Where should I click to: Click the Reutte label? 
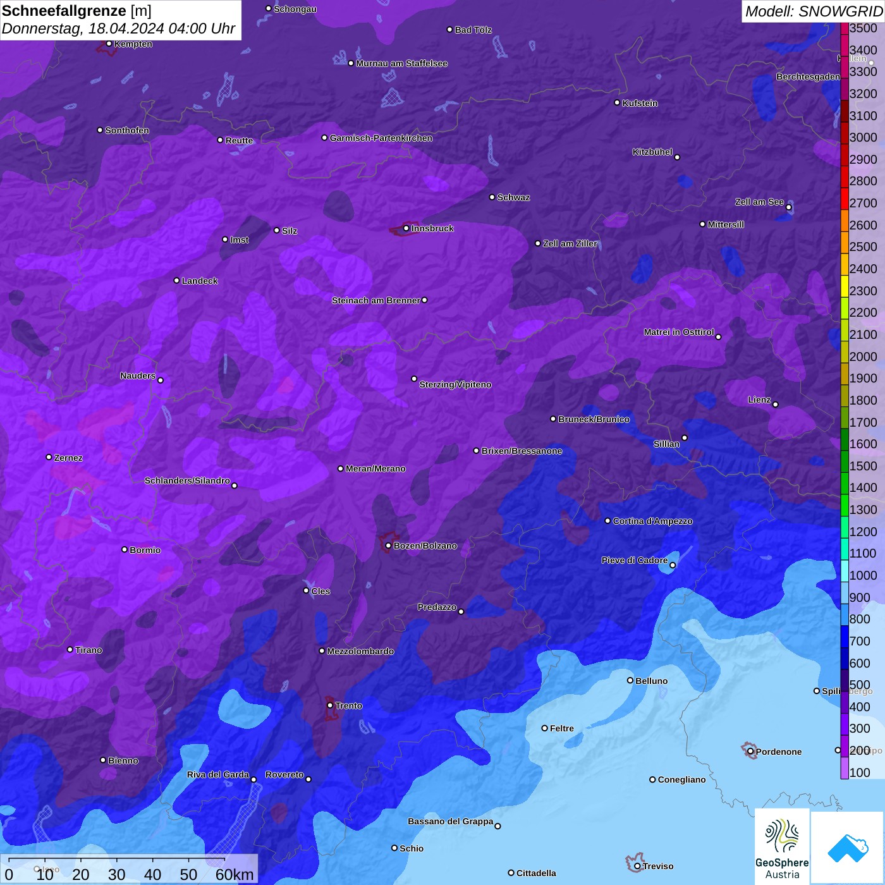(x=239, y=140)
